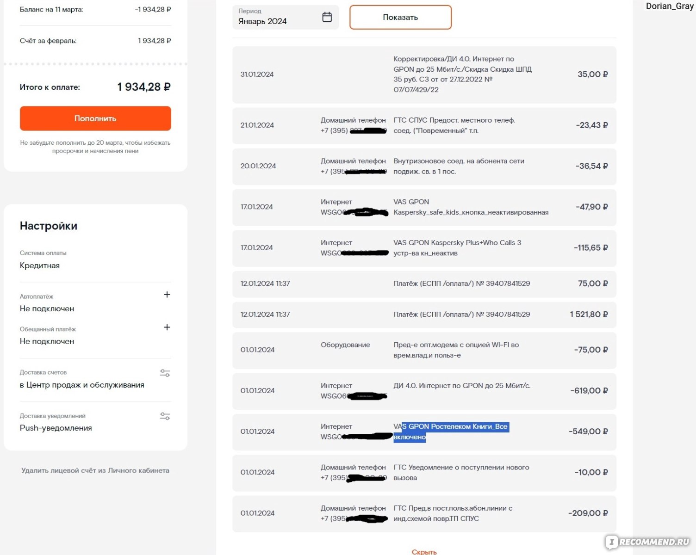Click the Оборудование row for -75,00 ₽

[424, 350]
